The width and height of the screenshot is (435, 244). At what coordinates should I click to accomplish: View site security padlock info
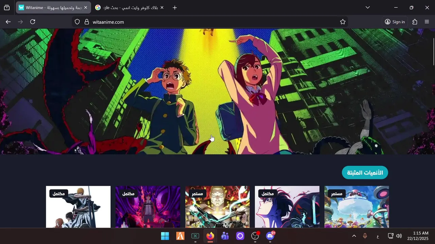click(x=86, y=22)
